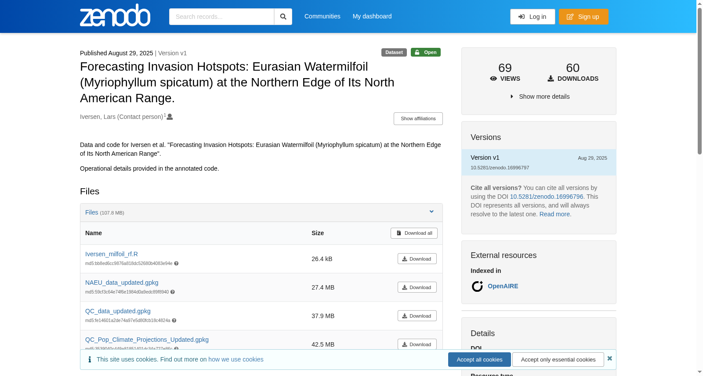This screenshot has width=703, height=376.
Task: Click the Sign up button
Action: pos(583,17)
